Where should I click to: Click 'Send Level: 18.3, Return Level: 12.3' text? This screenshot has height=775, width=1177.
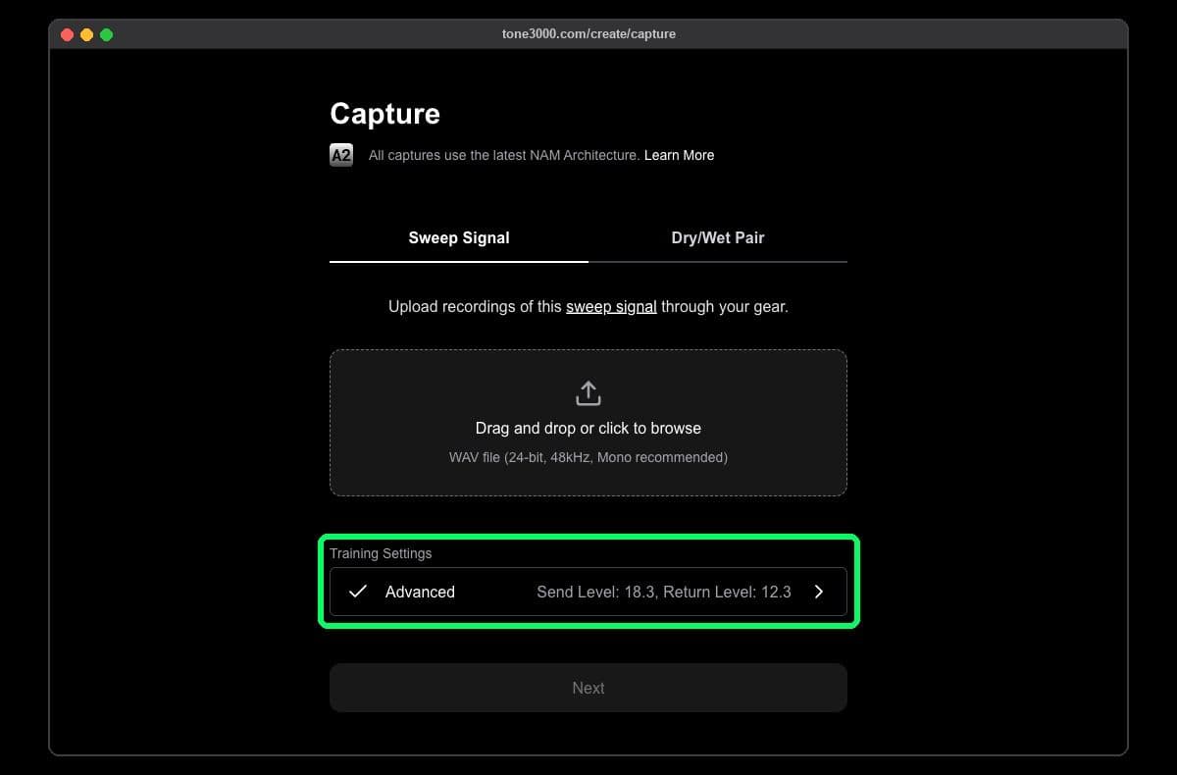click(664, 592)
